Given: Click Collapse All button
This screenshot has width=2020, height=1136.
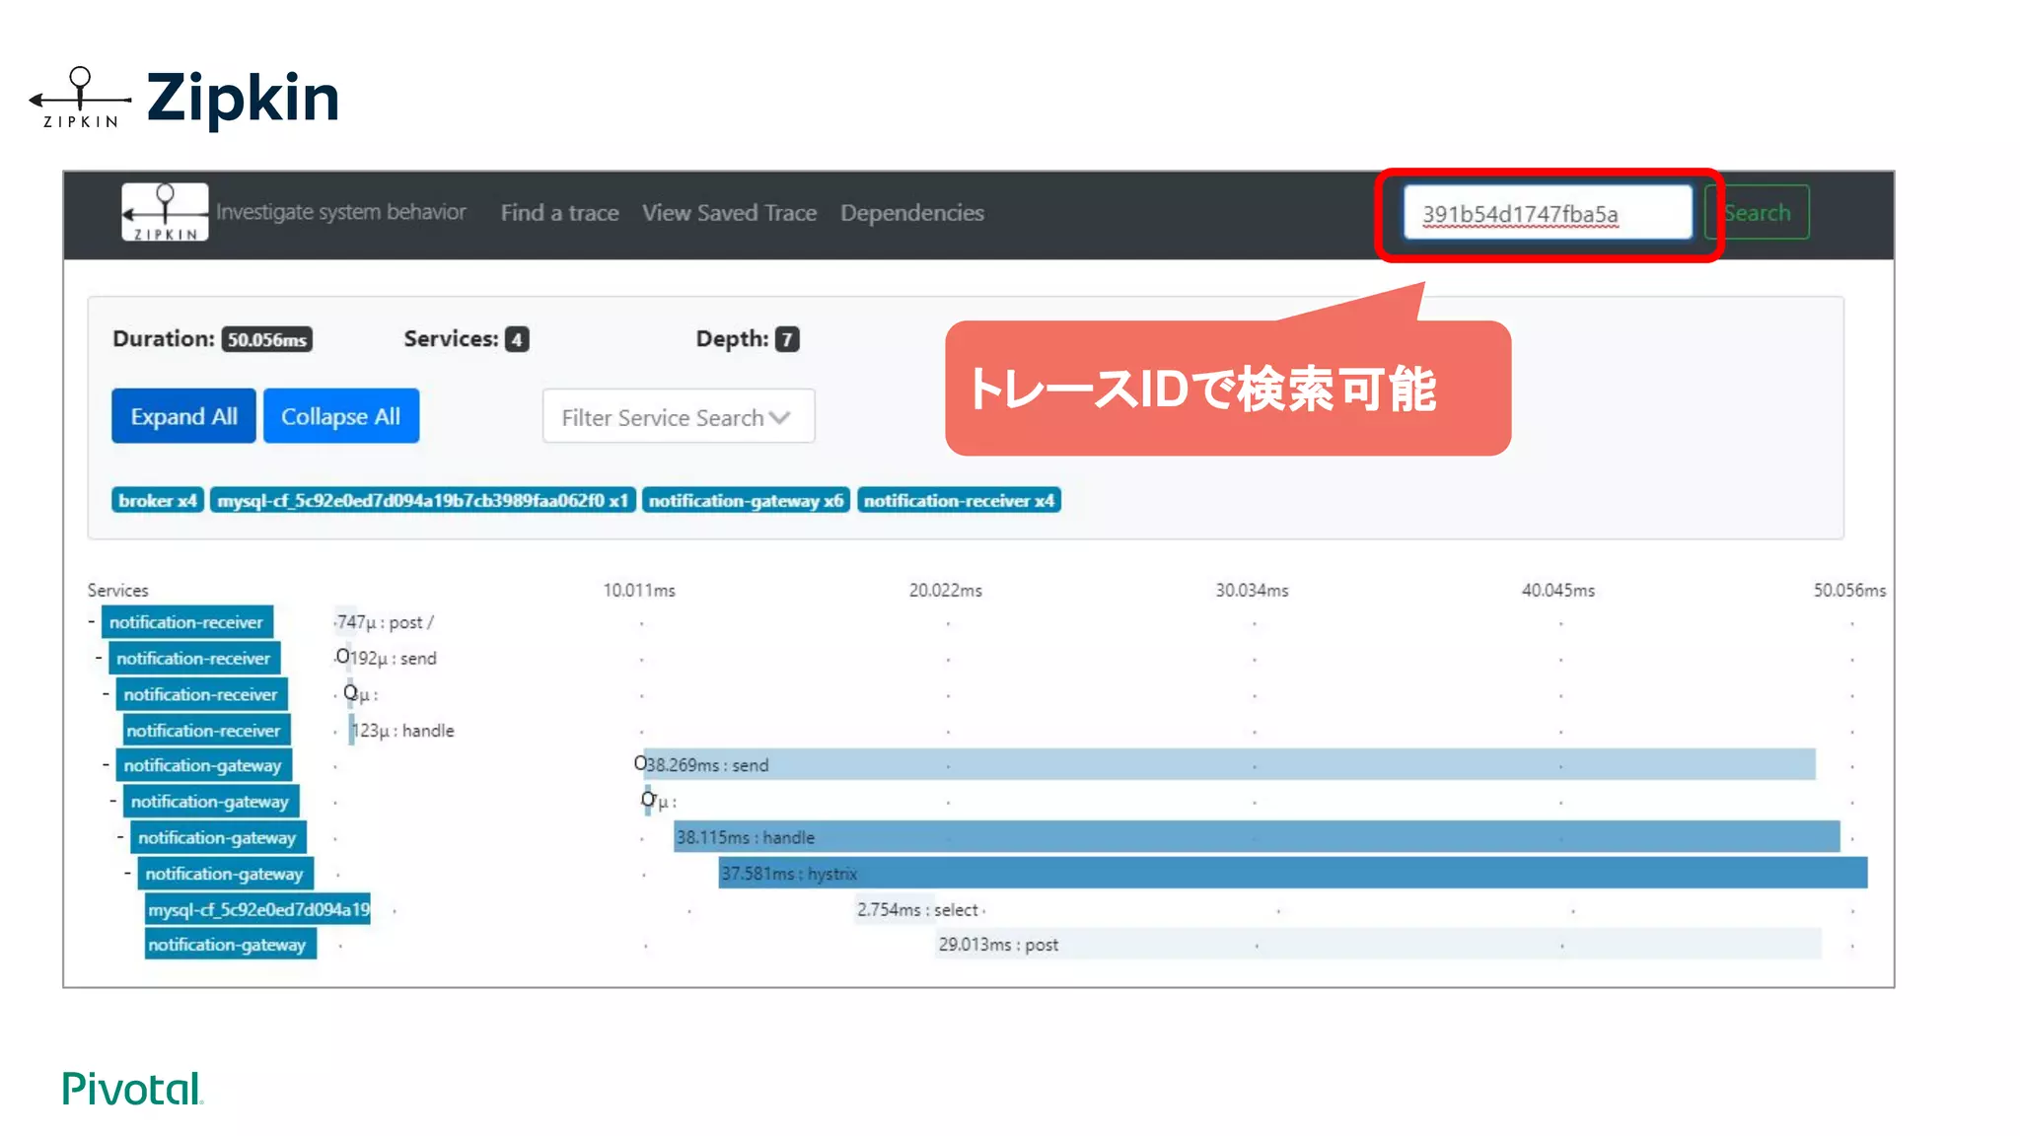Looking at the screenshot, I should pos(340,416).
